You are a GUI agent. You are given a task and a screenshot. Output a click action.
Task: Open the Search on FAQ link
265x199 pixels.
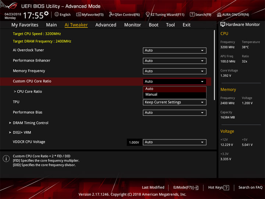(250, 188)
